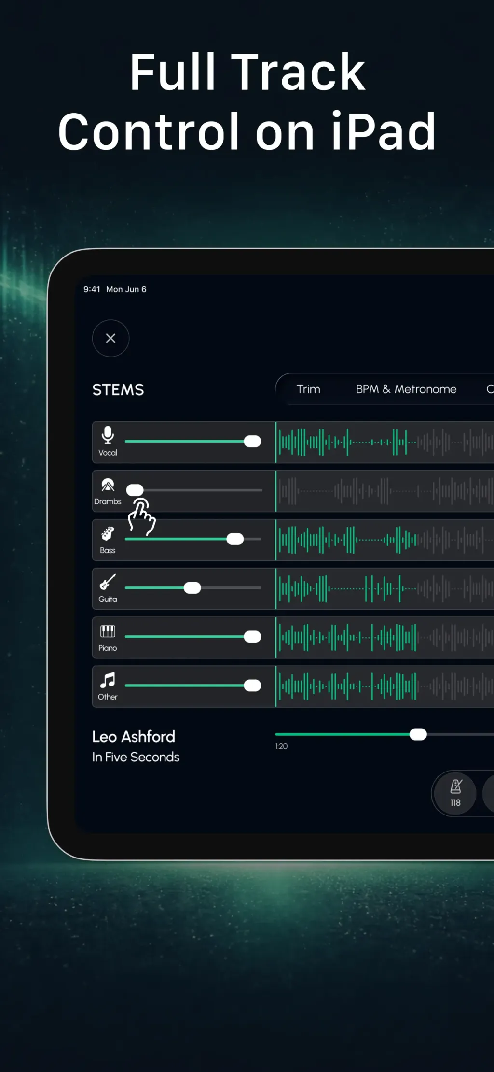
Task: Click the muted Drambs waveform
Action: click(x=385, y=491)
